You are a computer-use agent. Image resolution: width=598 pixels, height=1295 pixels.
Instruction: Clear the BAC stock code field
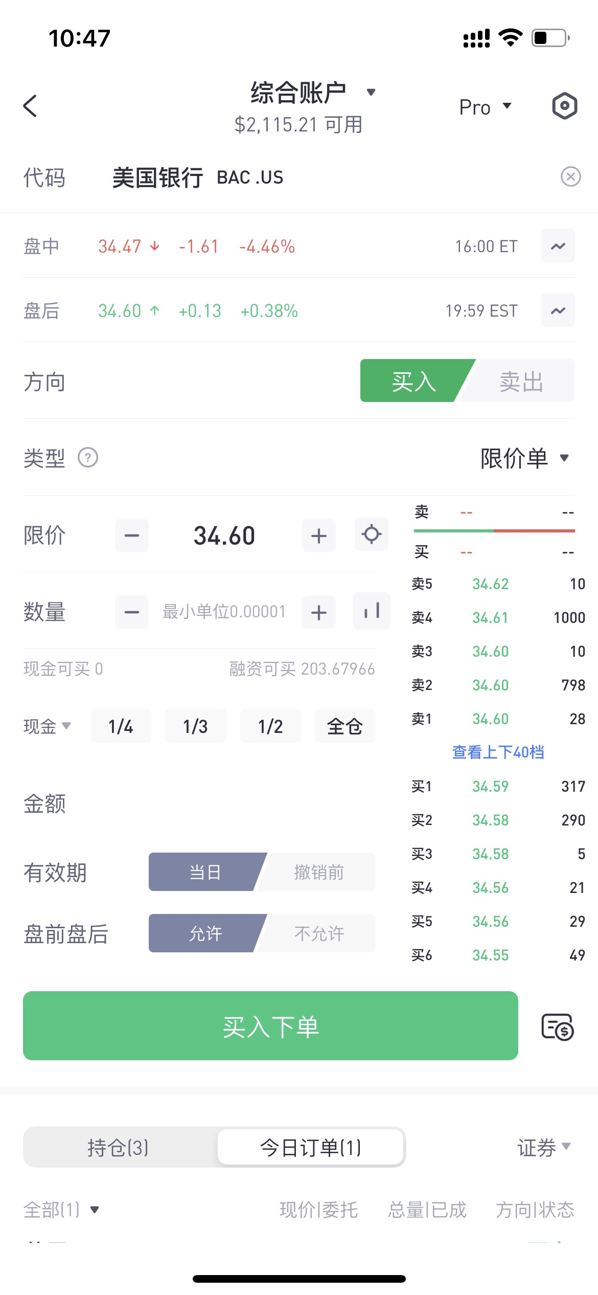(x=570, y=177)
